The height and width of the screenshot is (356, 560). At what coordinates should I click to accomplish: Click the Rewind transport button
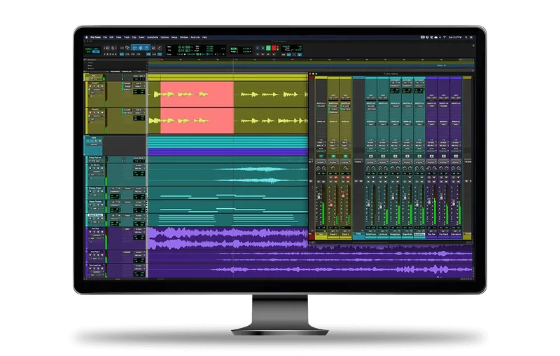click(x=263, y=55)
